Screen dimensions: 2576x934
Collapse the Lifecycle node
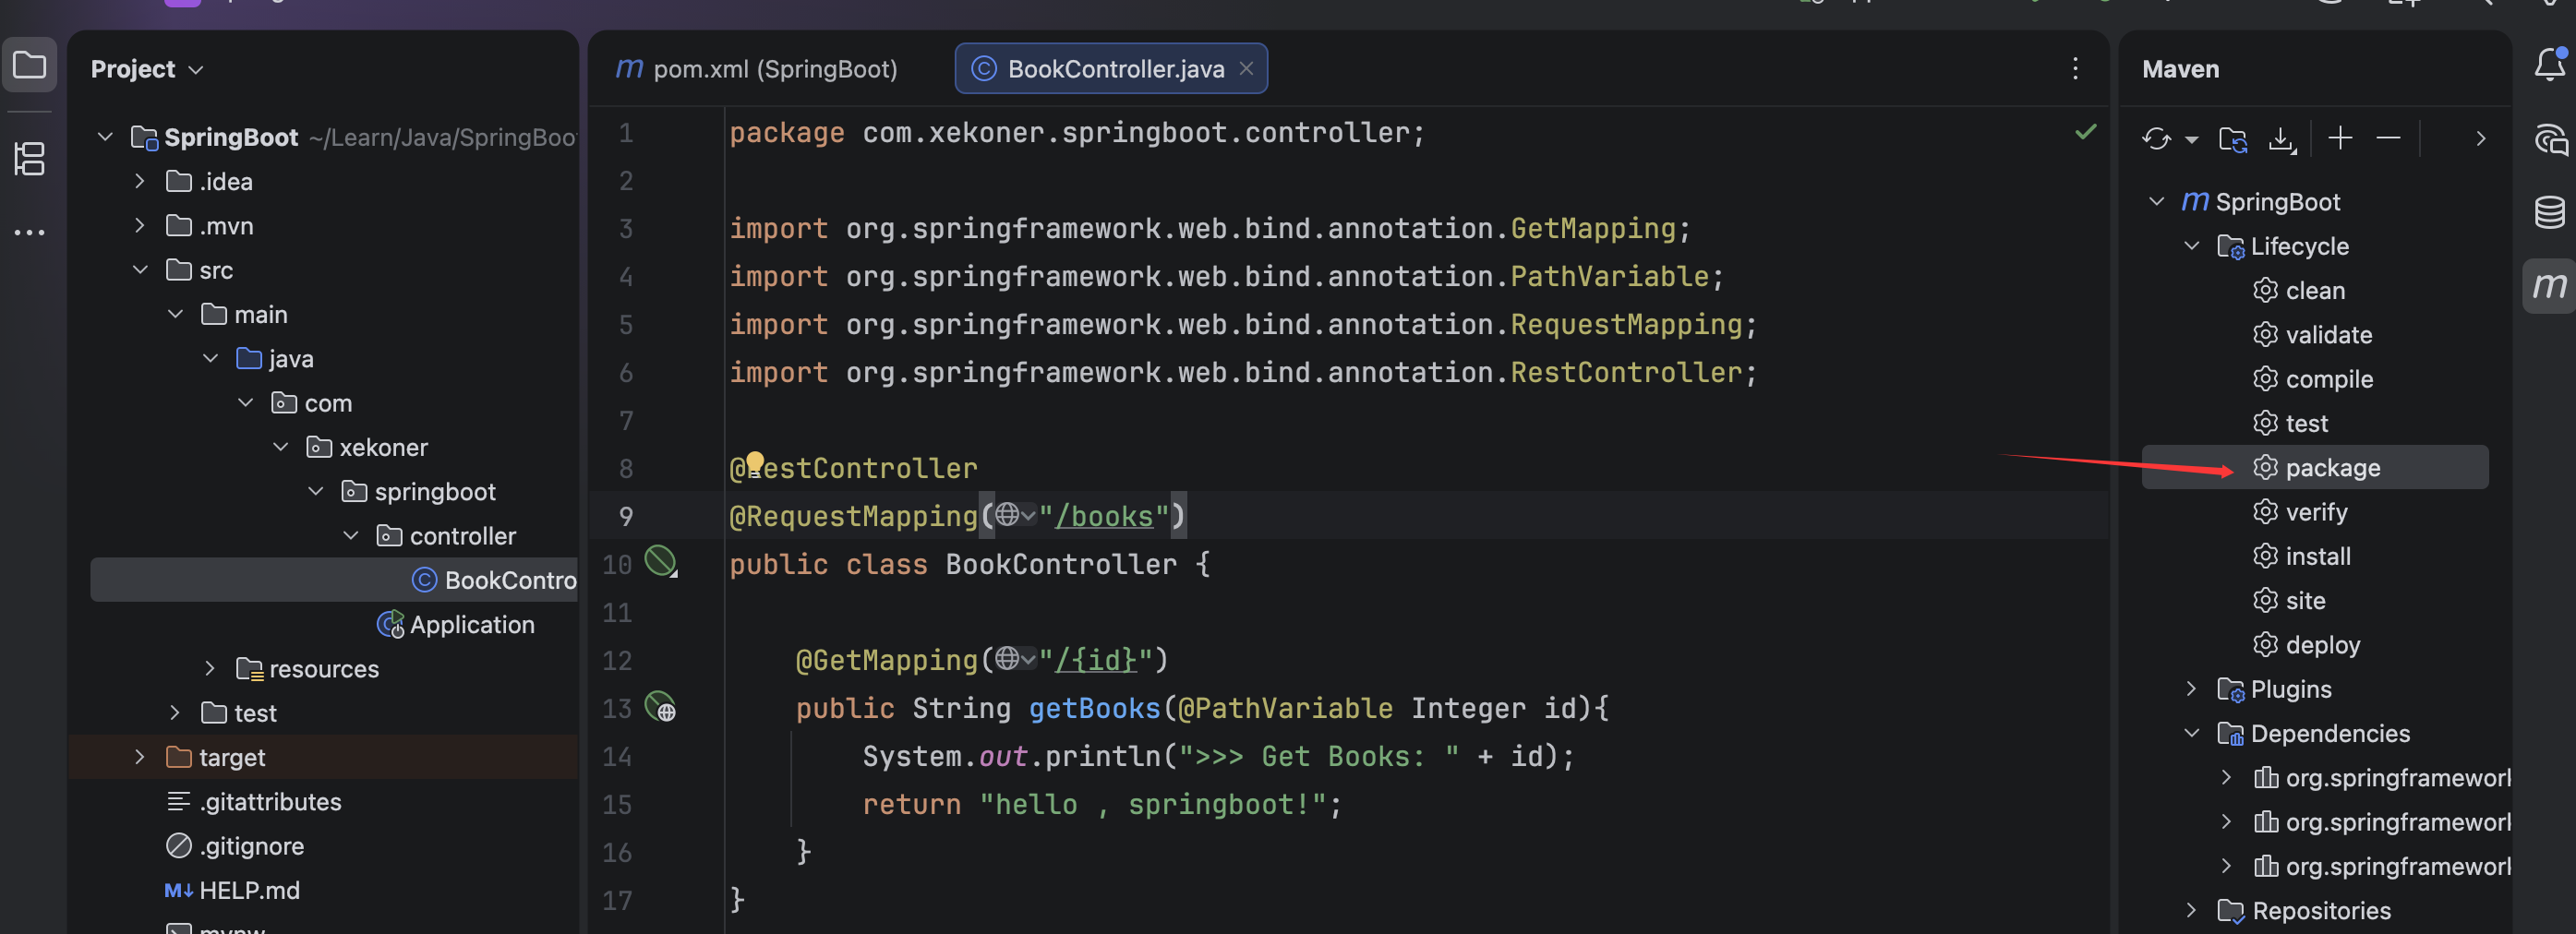pyautogui.click(x=2191, y=246)
